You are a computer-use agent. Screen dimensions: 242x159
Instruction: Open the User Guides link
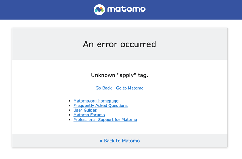[85, 110]
